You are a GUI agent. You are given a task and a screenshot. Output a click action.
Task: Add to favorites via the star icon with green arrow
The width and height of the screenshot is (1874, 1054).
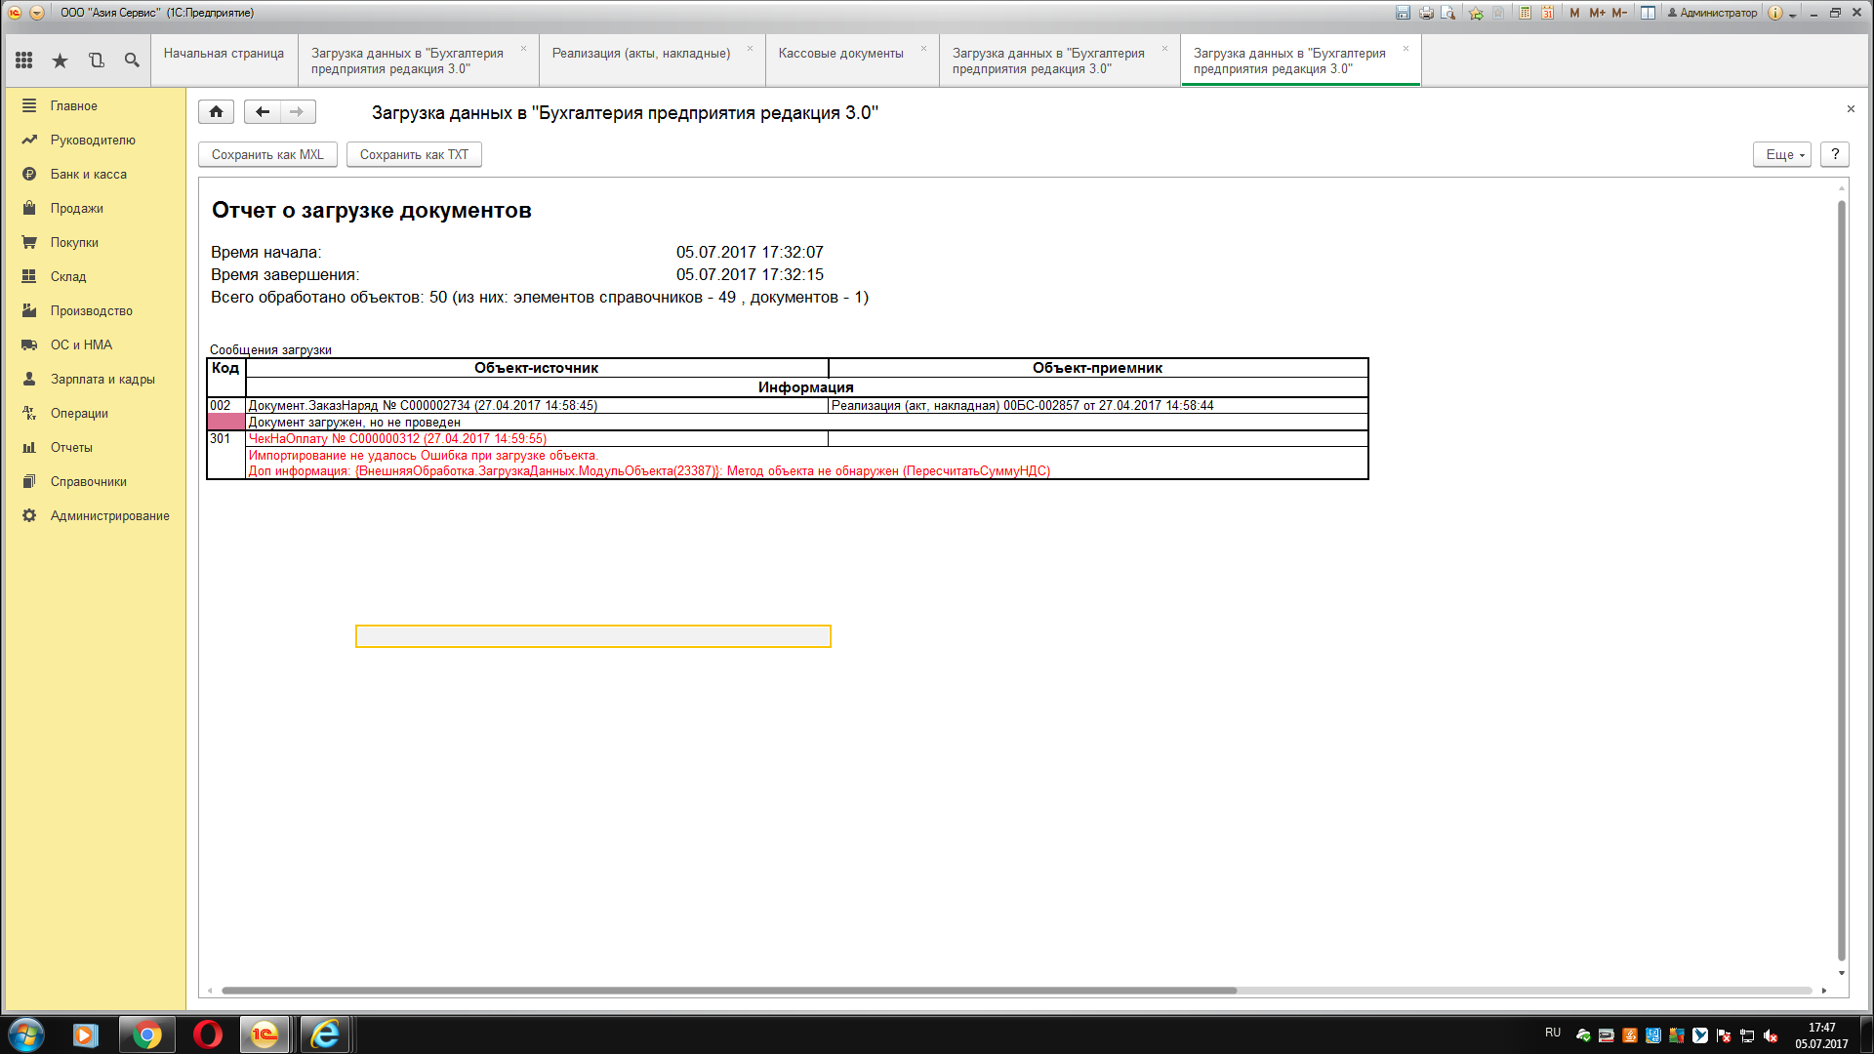tap(1476, 13)
